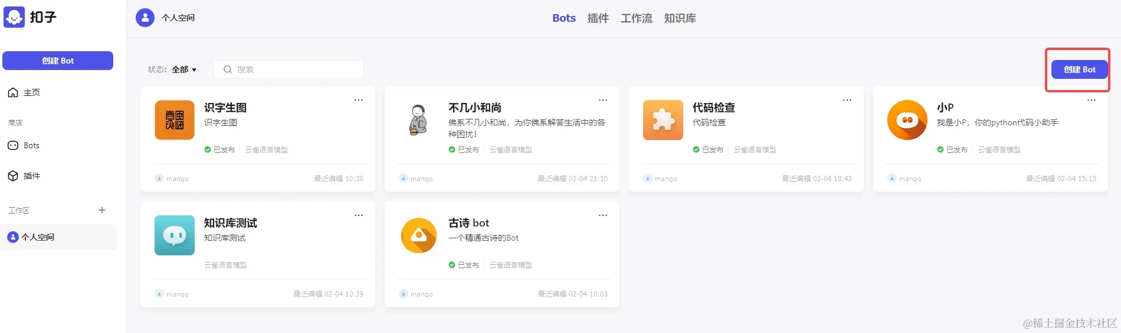Select 个人空间 in the sidebar
Screen dimensions: 1121x333
click(x=58, y=237)
